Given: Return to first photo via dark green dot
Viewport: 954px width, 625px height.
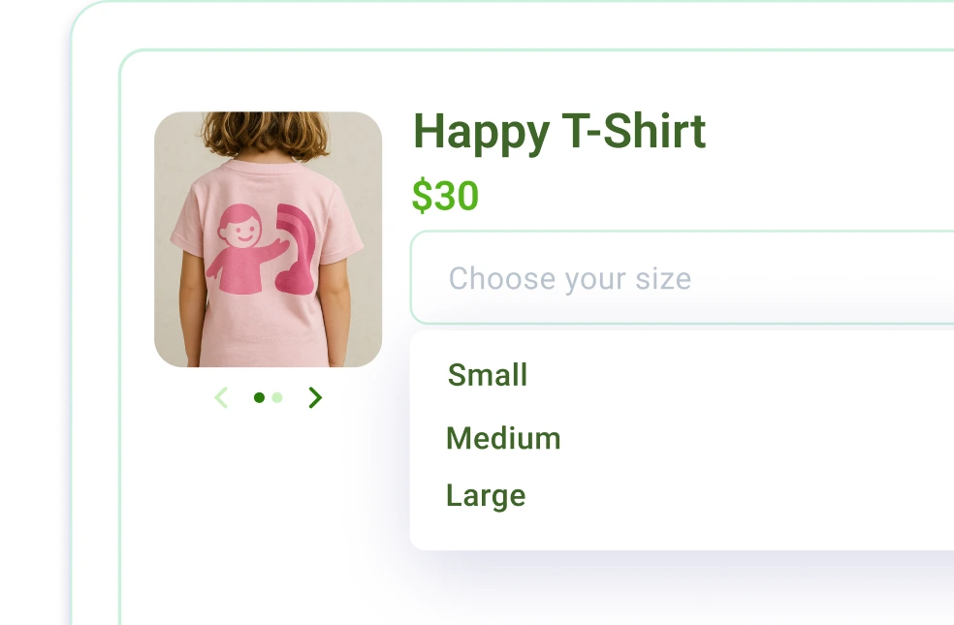Looking at the screenshot, I should point(259,397).
